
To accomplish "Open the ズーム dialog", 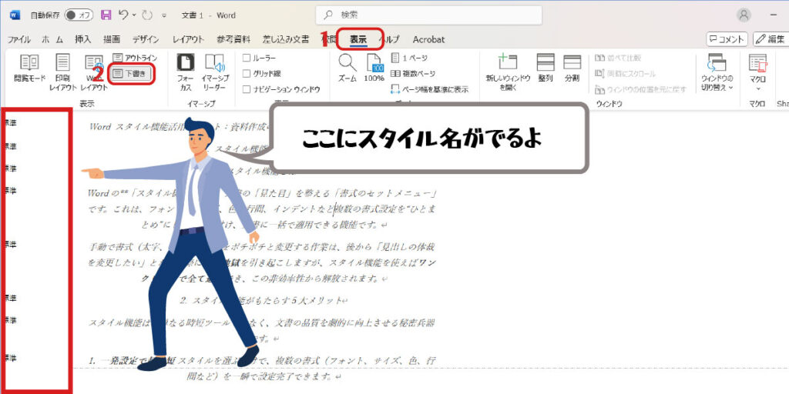I will click(347, 68).
